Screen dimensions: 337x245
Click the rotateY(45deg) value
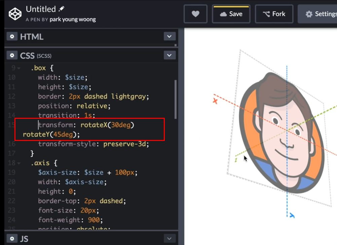click(x=50, y=135)
